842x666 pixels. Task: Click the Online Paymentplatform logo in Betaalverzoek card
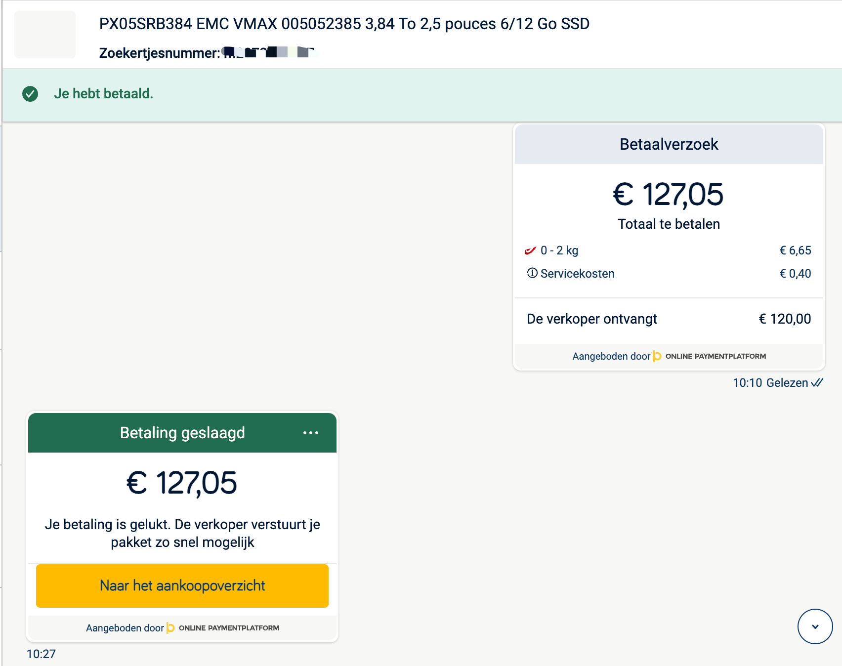[710, 356]
